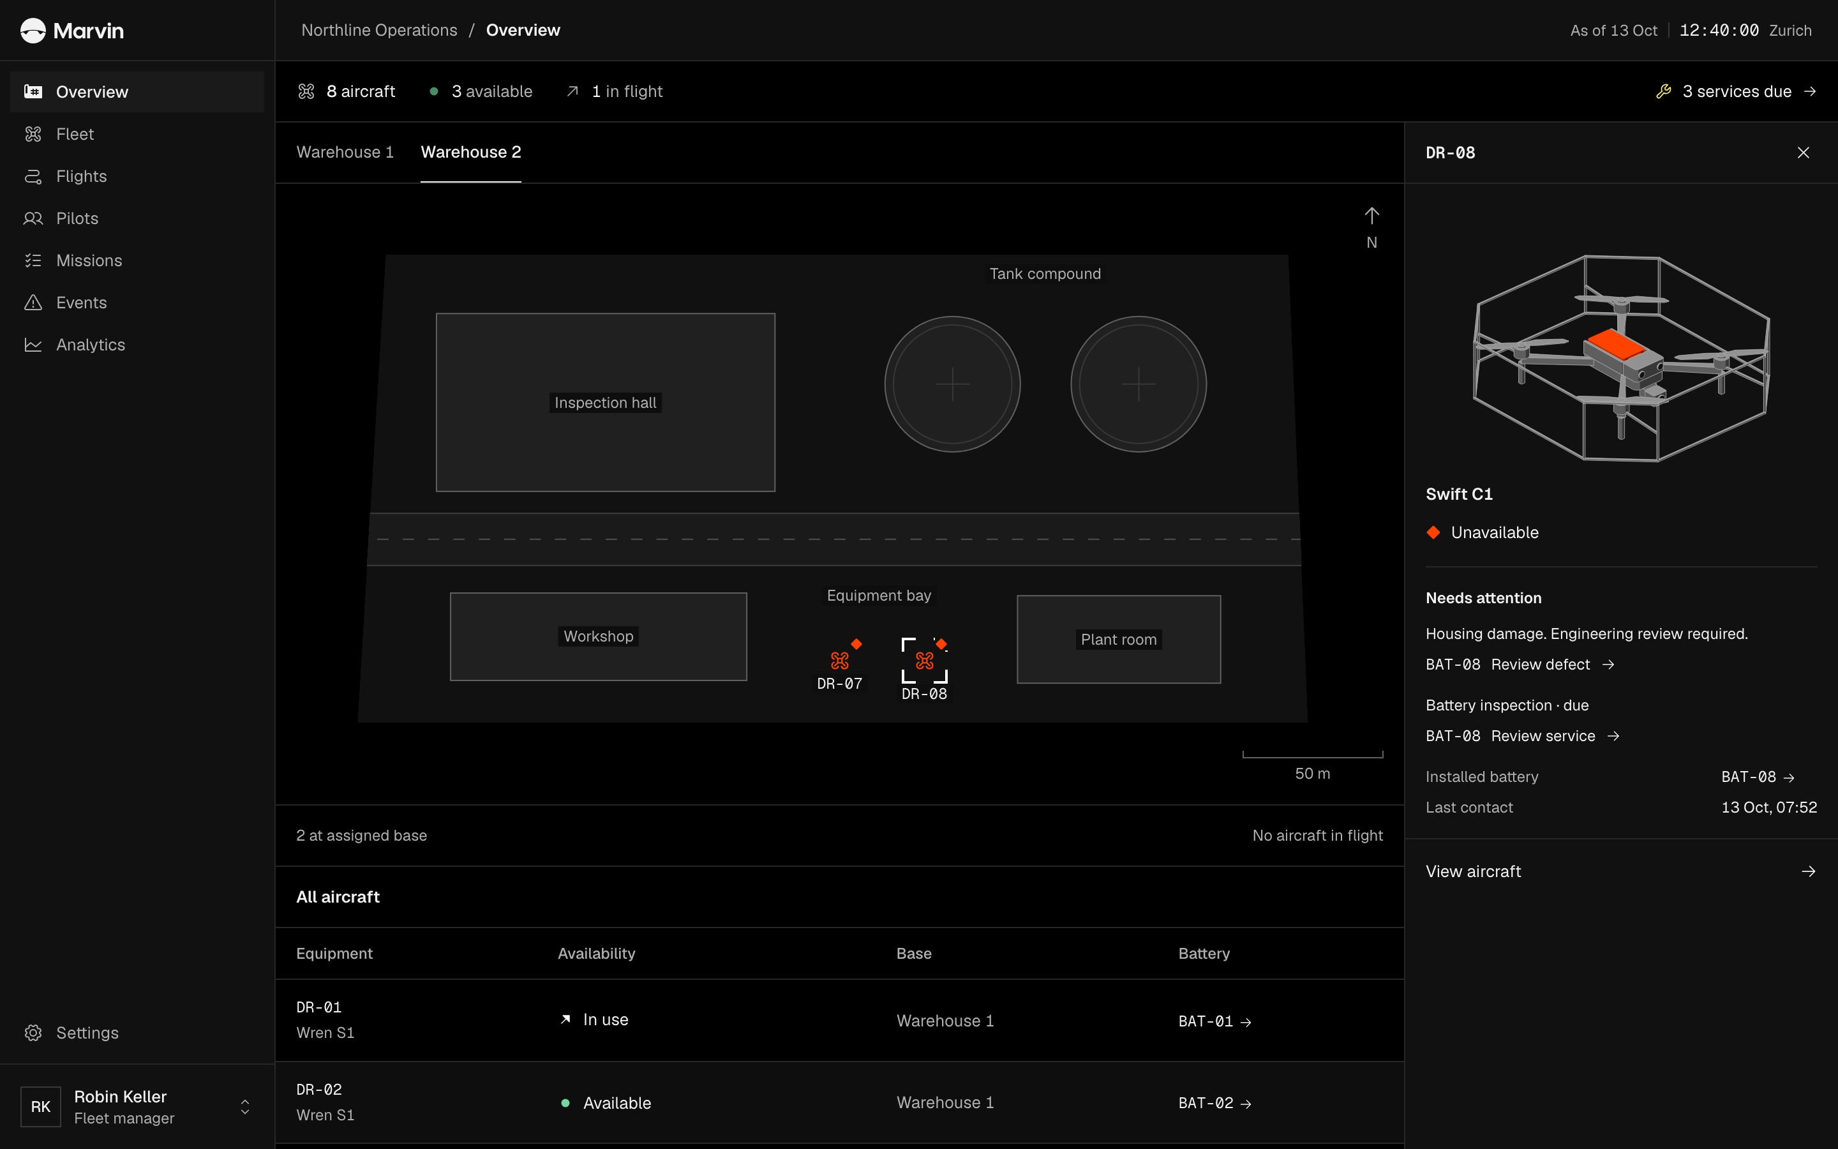Click the Availability column header
This screenshot has height=1149, width=1838.
pos(596,954)
